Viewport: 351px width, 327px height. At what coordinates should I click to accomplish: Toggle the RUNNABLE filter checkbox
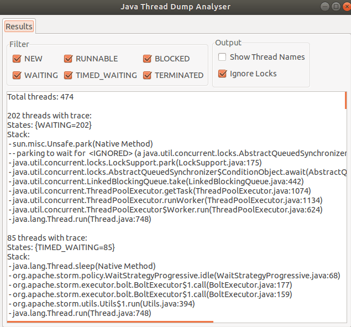pyautogui.click(x=69, y=59)
